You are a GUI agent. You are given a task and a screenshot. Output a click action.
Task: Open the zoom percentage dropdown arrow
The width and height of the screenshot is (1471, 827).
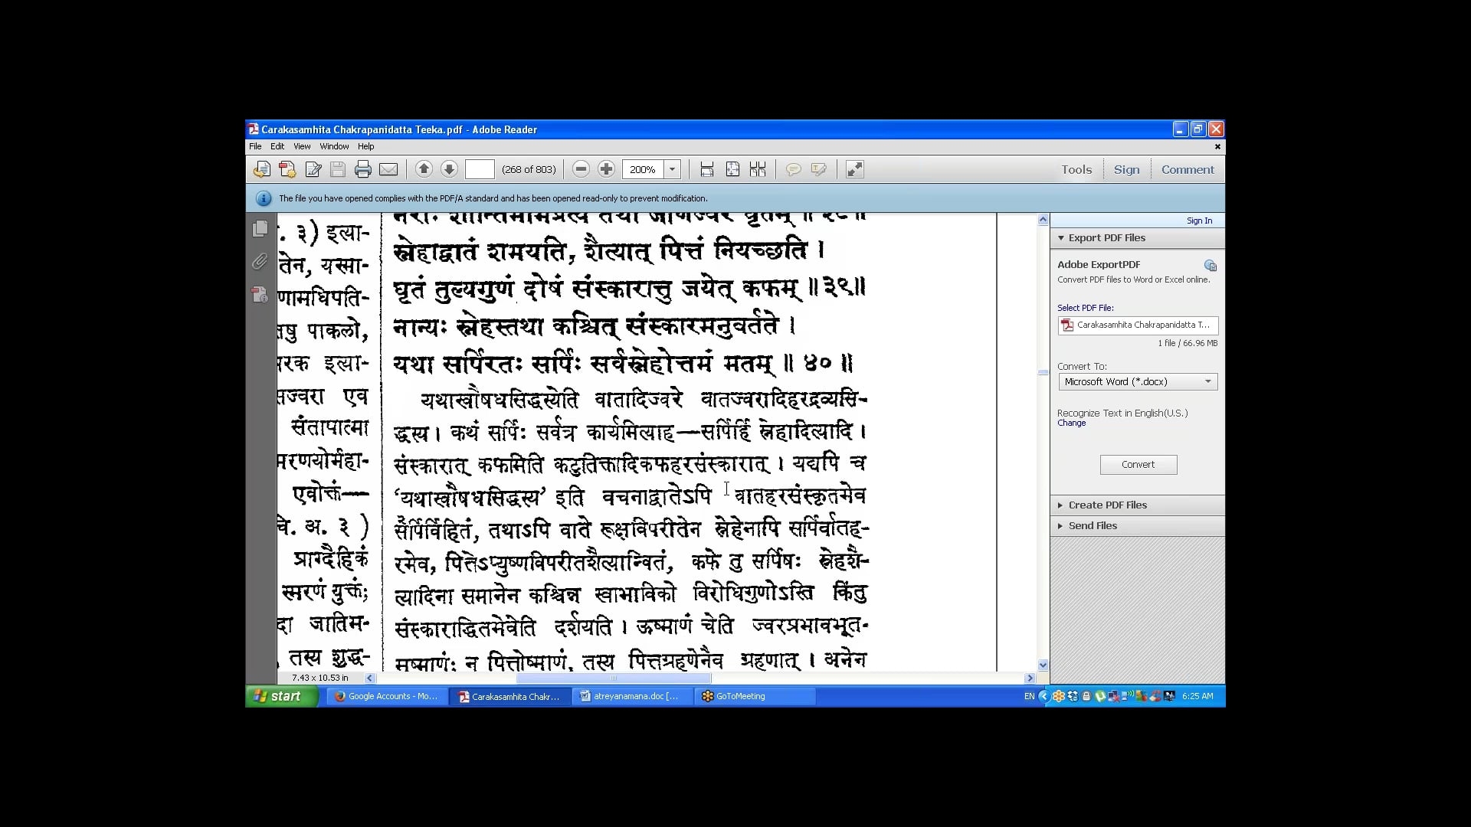672,169
